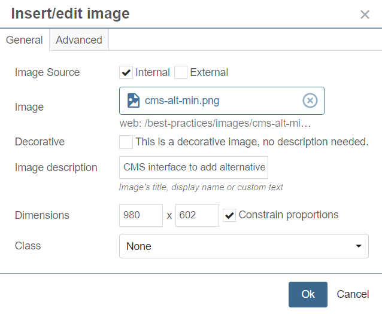Click the "Internal" label text
Image resolution: width=382 pixels, height=314 pixels.
coord(153,72)
